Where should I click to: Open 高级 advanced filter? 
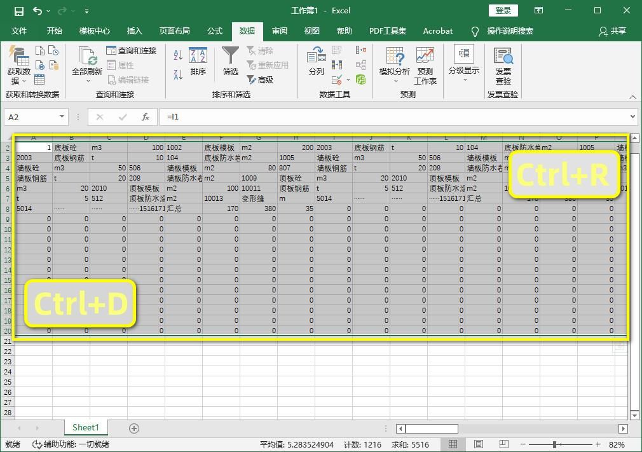click(x=260, y=80)
